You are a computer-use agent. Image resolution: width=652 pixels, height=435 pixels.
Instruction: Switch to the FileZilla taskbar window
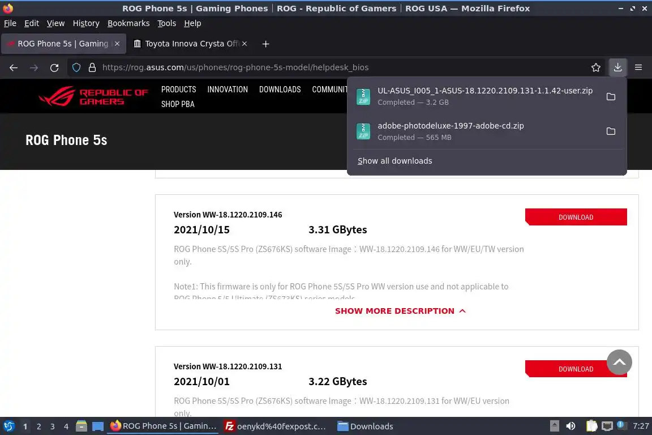pyautogui.click(x=275, y=427)
